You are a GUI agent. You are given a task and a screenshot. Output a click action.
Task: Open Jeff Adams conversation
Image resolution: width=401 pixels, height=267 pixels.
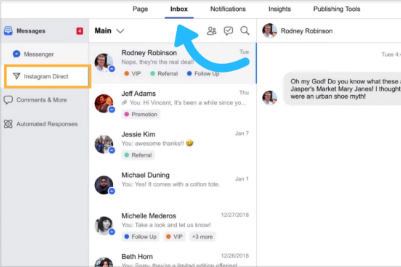pos(172,104)
